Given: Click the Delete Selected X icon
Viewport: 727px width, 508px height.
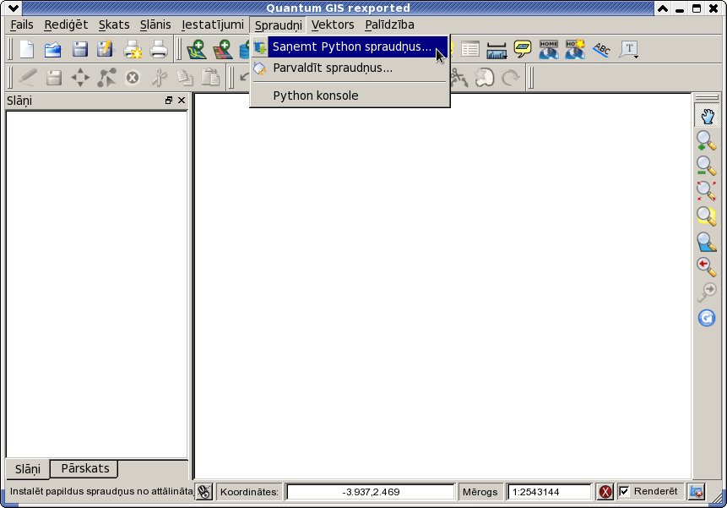Looking at the screenshot, I should (133, 78).
